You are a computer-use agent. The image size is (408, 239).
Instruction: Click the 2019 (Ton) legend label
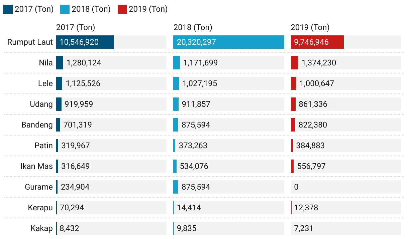point(148,9)
